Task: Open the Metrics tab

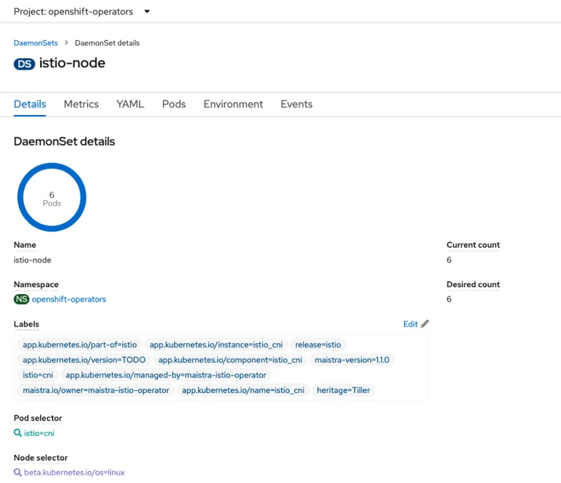Action: [81, 104]
